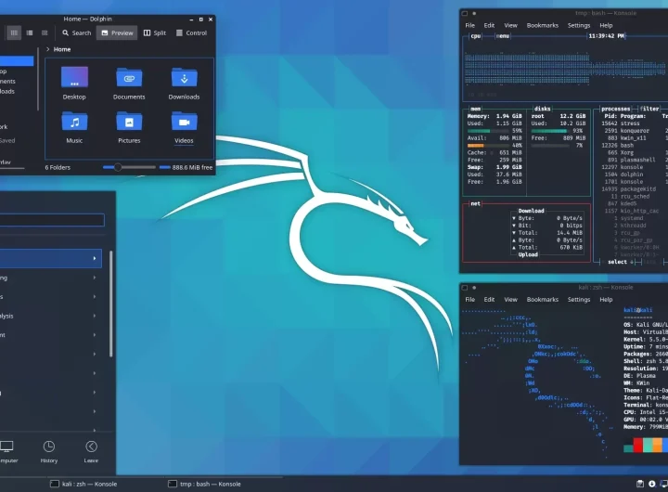Open the Control menu in Dolphin
Viewport: 668px width, 492px height.
191,32
